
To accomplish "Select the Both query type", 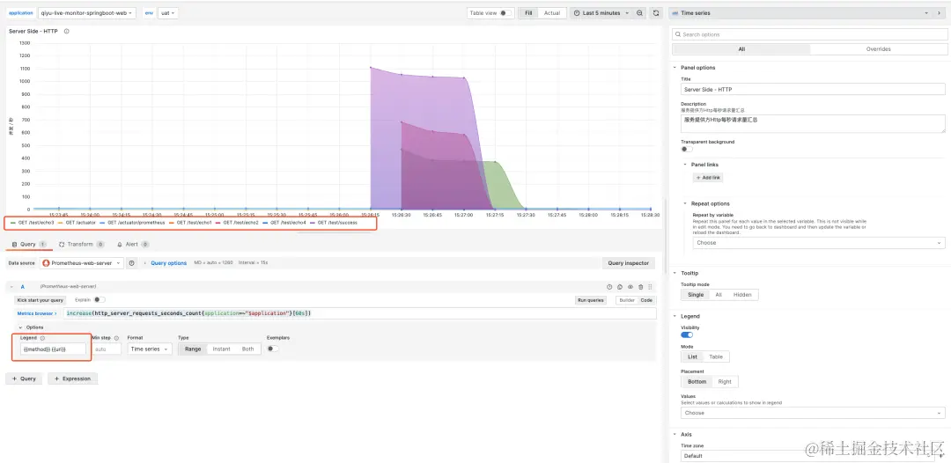I will click(248, 349).
